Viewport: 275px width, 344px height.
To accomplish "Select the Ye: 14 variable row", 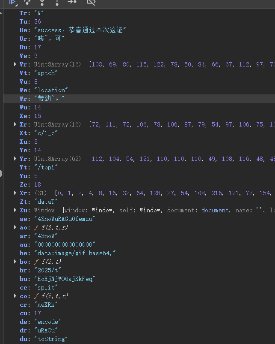I will tap(139, 150).
